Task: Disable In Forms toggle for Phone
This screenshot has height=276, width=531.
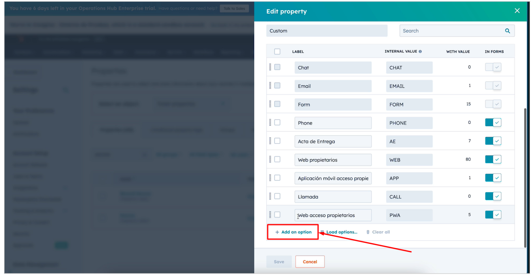Action: [x=493, y=122]
